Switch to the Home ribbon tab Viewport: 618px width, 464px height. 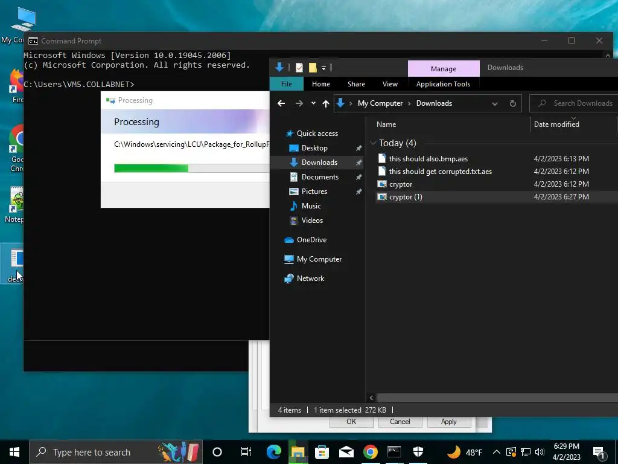[321, 84]
